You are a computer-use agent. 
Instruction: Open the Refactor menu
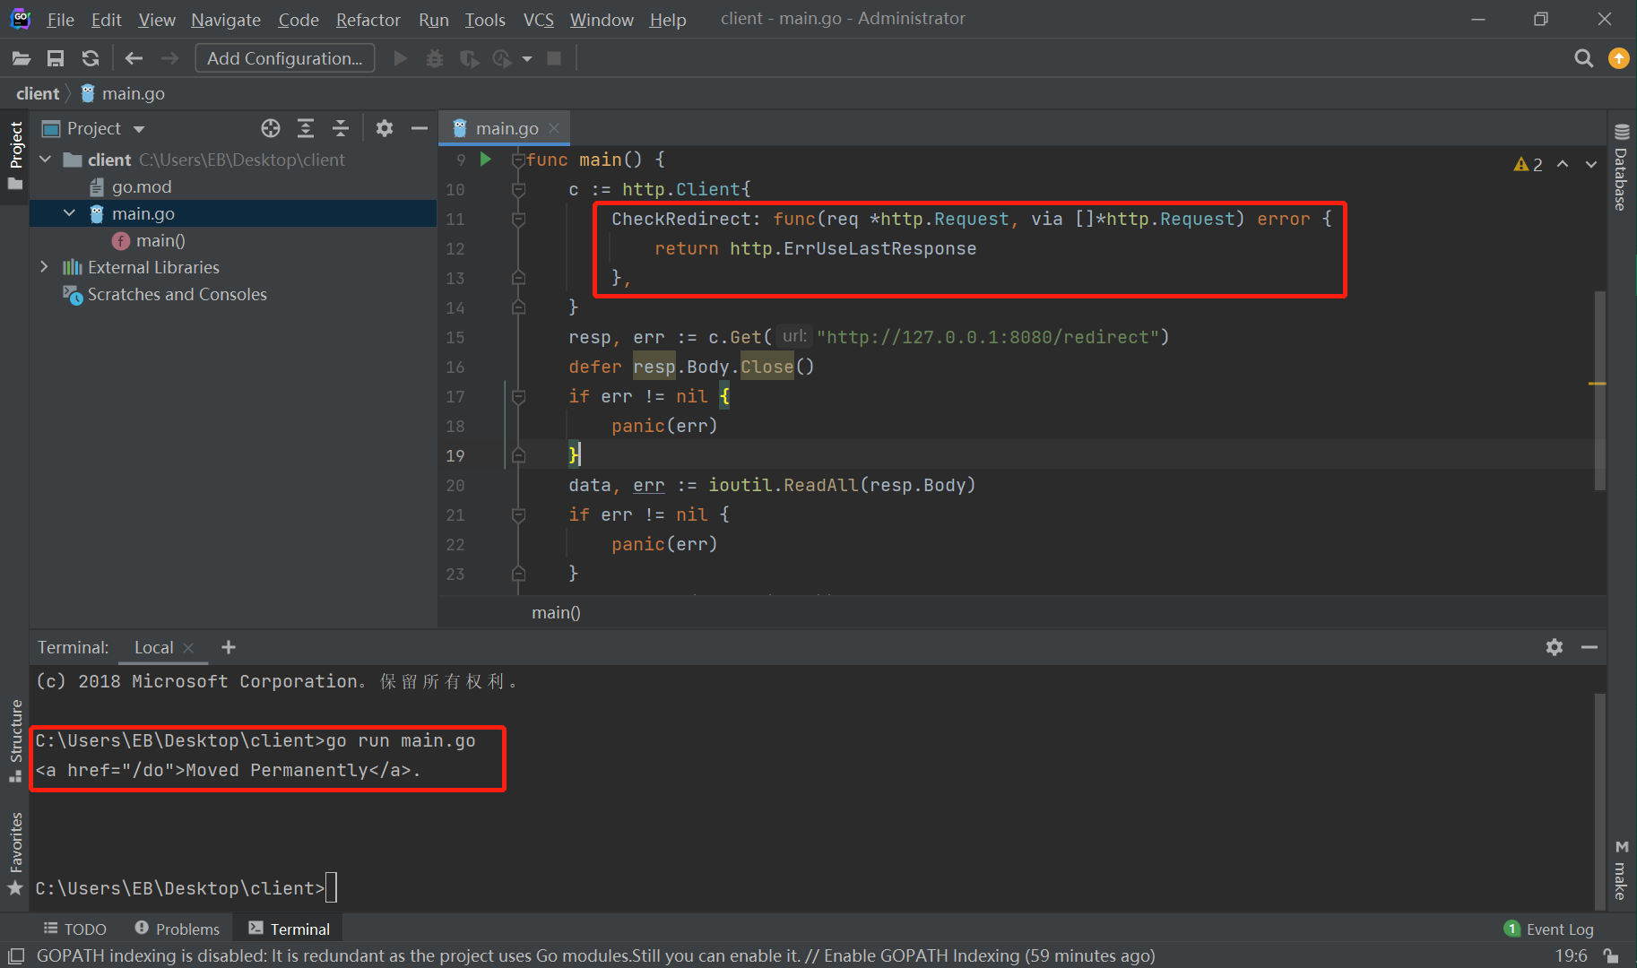pos(368,19)
